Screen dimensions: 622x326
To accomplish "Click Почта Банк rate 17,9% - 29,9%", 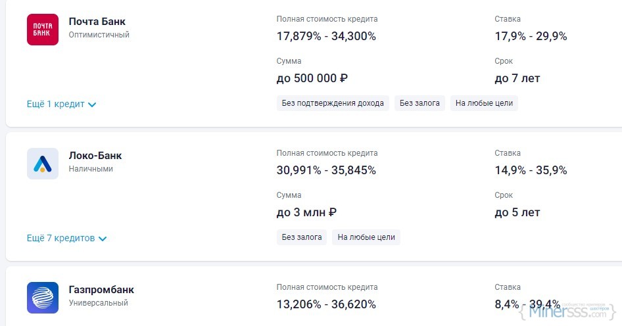I will pyautogui.click(x=531, y=36).
